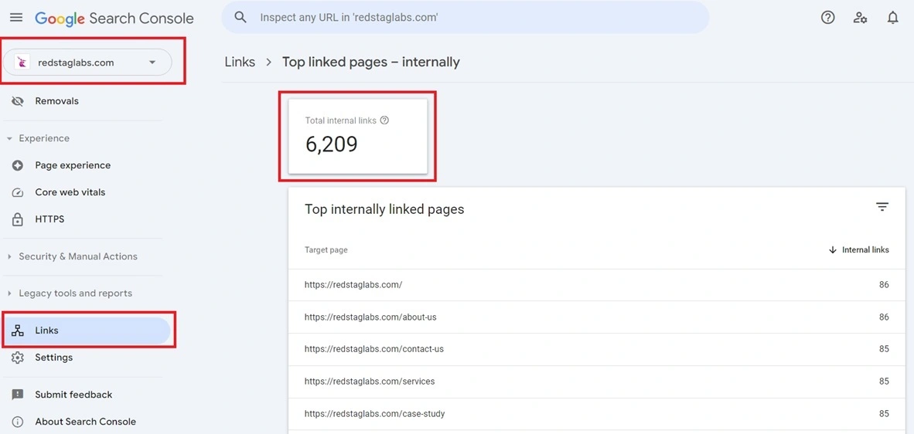This screenshot has height=434, width=914.
Task: Open the redstaglabs.com/about-us row
Action: [370, 317]
